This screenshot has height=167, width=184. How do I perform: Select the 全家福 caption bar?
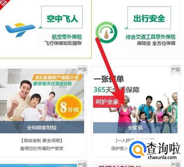click(135, 128)
